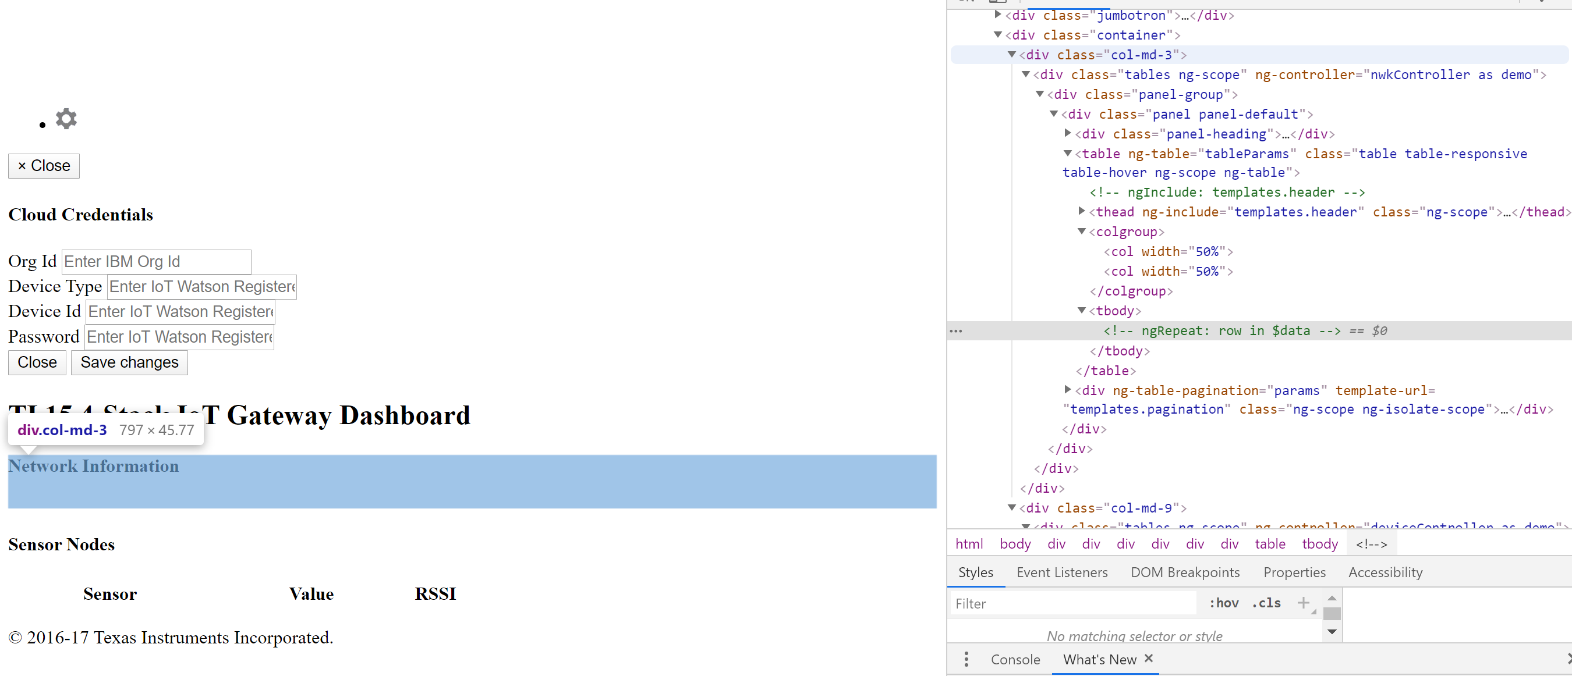Focus the Org Id input field
Image resolution: width=1572 pixels, height=676 pixels.
click(156, 262)
